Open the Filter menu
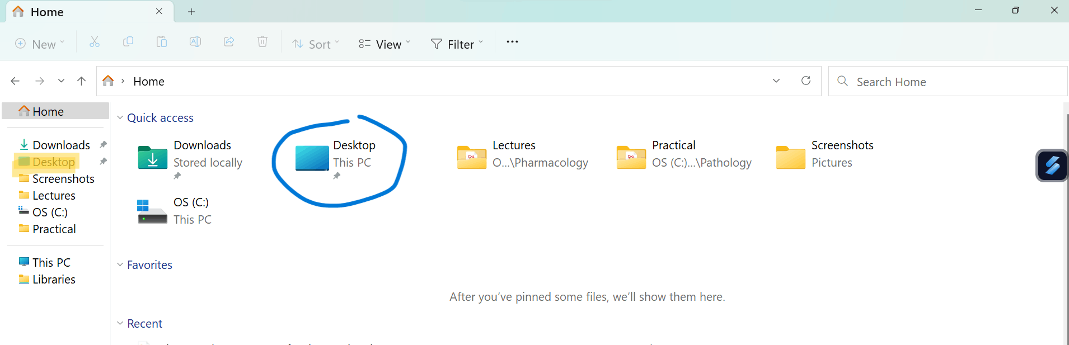This screenshot has height=345, width=1069. click(457, 44)
